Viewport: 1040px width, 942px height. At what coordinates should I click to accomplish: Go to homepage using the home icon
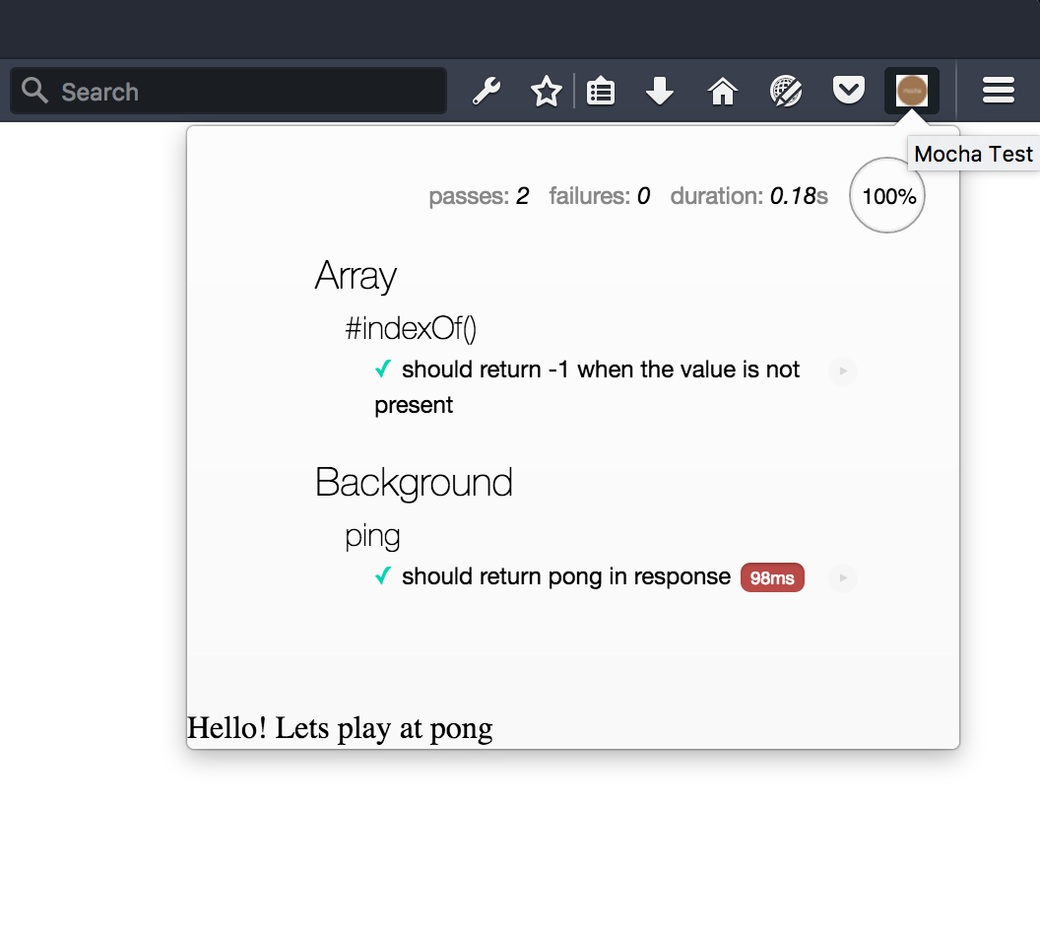point(722,91)
